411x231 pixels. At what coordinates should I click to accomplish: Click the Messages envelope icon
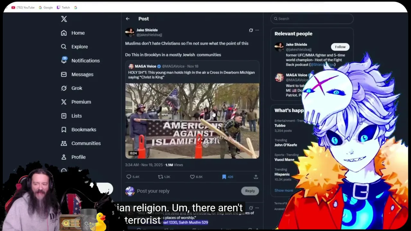pos(64,74)
